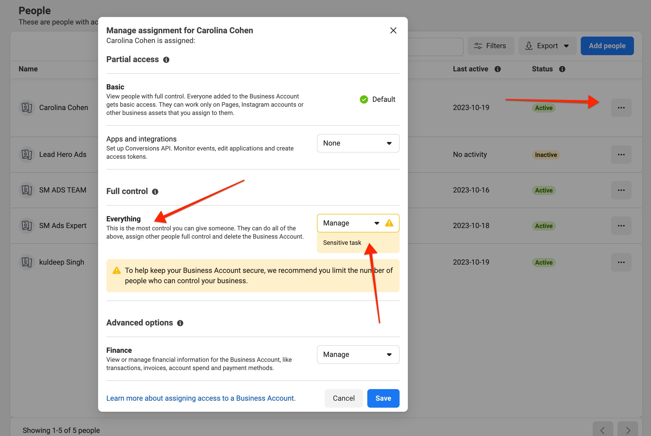
Task: Click info icon next to Advanced options
Action: click(180, 323)
